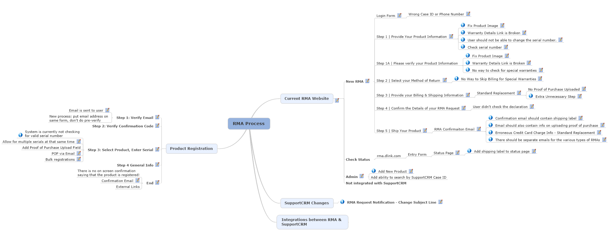Select the central RMA Process node
Image resolution: width=609 pixels, height=243 pixels.
249,124
